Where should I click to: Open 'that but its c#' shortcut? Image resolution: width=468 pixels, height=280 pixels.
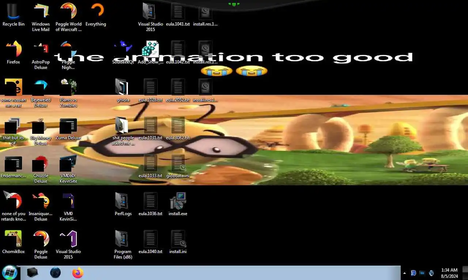(x=14, y=131)
